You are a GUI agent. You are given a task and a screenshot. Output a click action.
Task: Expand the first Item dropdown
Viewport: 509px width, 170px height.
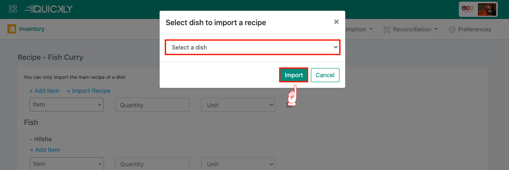(66, 105)
